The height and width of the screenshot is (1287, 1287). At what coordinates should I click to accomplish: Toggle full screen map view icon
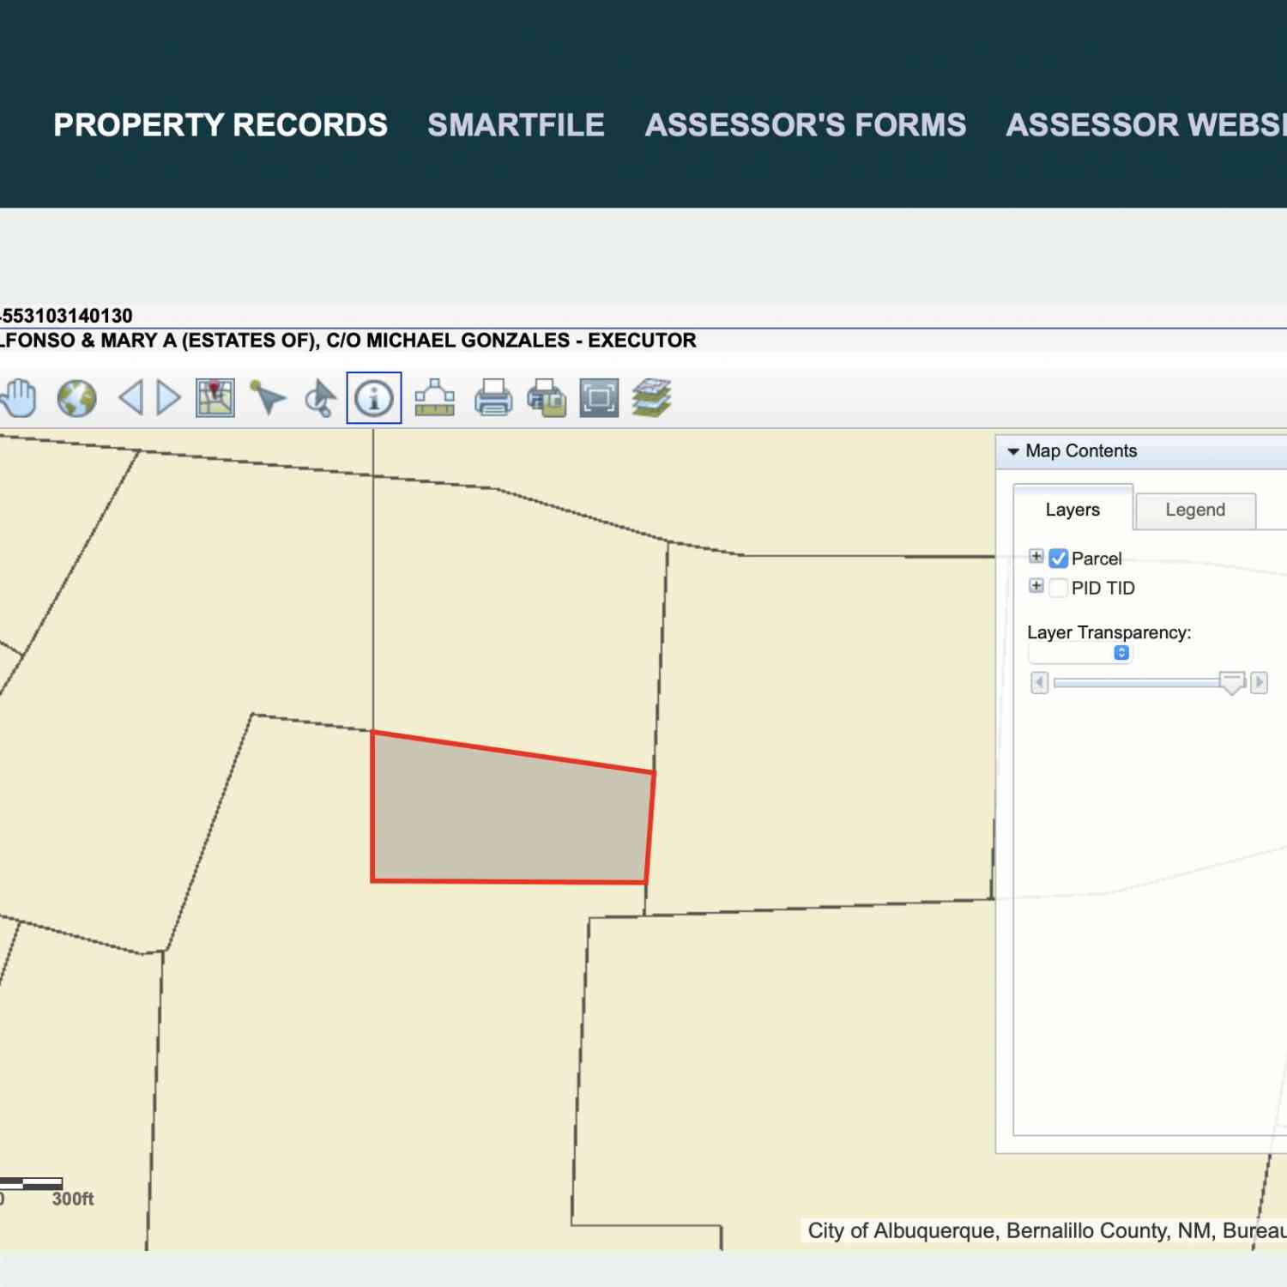point(599,398)
